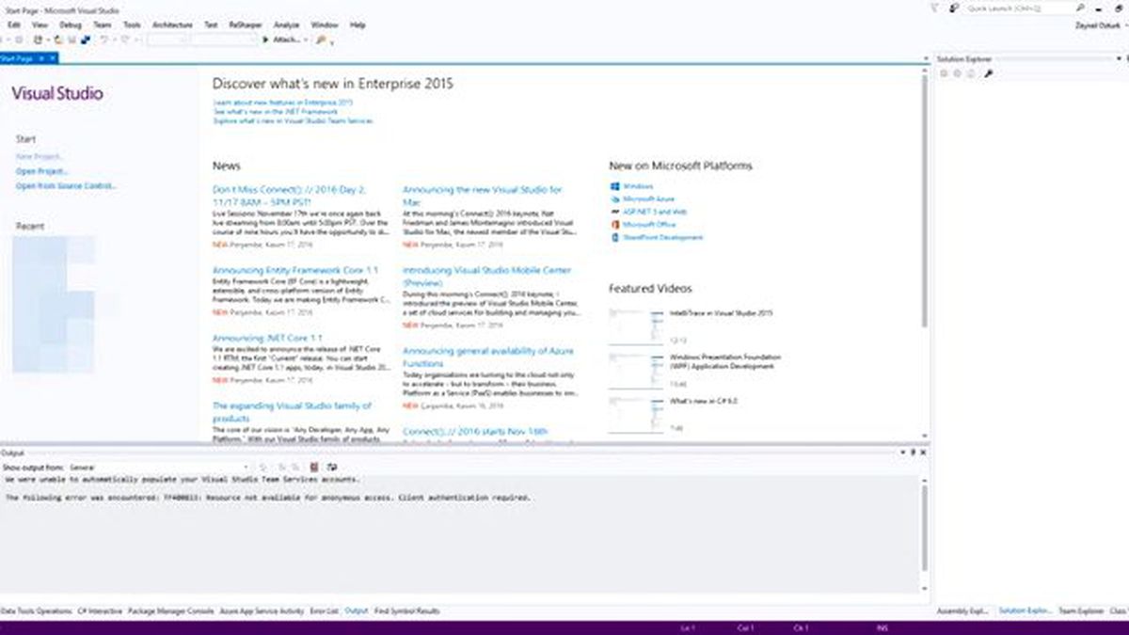Screen dimensions: 1129x635
Task: Open the Architecture menu
Action: (172, 24)
